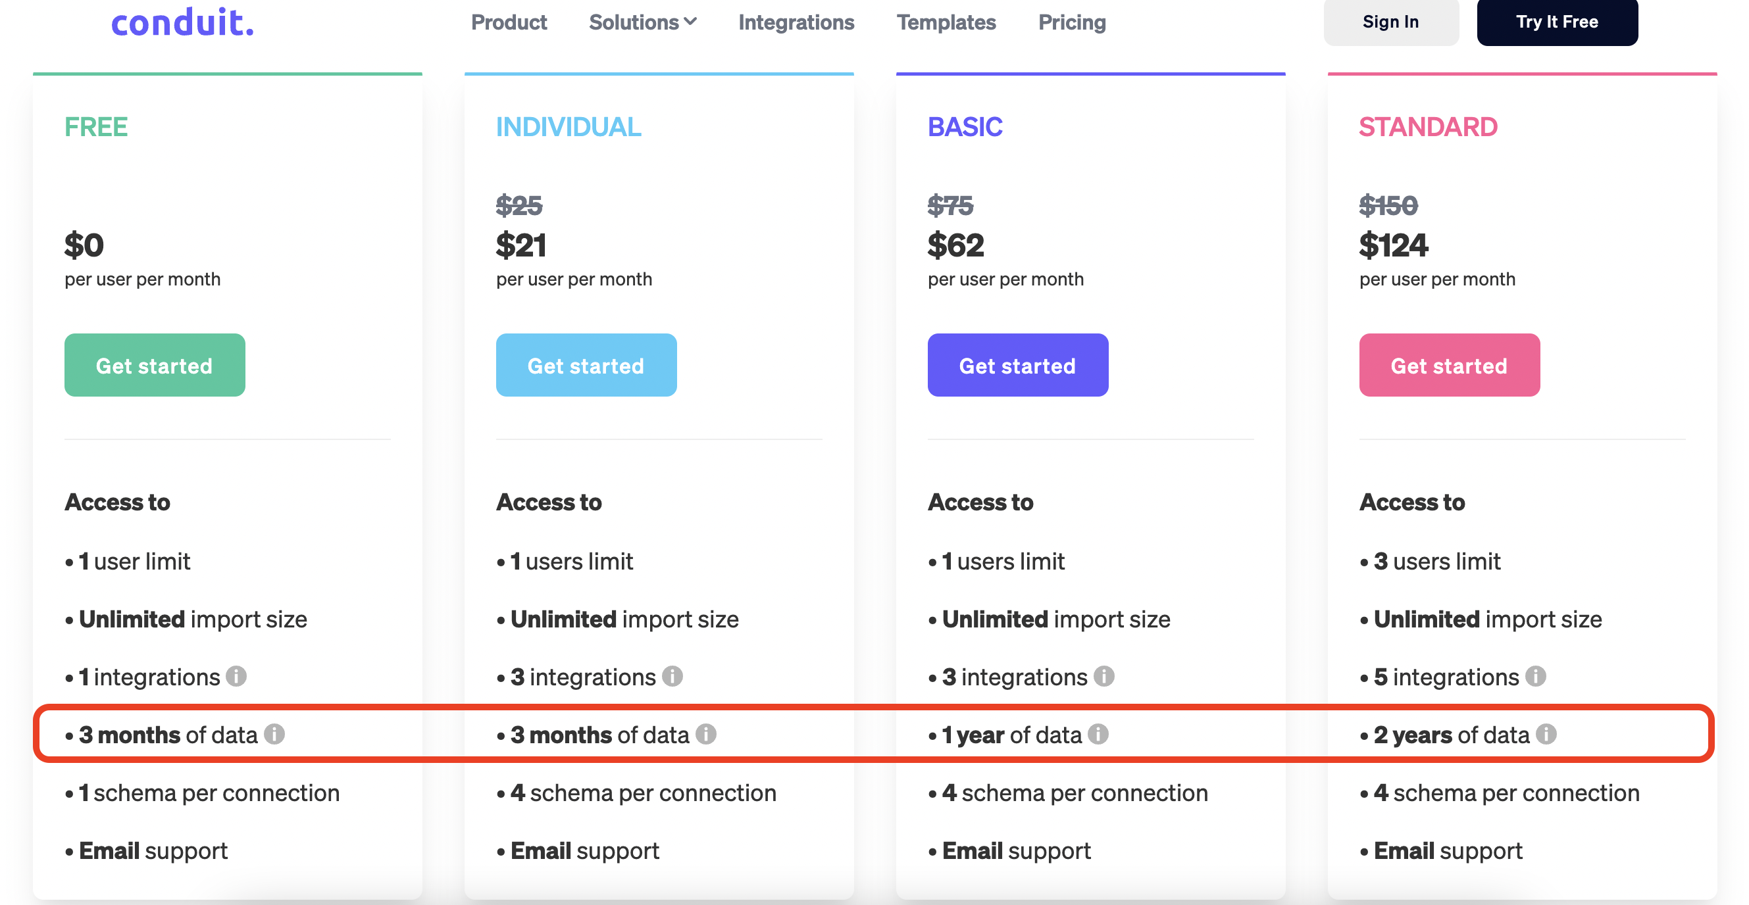Click info icon beside Free plan's 1 integrations
This screenshot has width=1749, height=905.
pos(236,676)
